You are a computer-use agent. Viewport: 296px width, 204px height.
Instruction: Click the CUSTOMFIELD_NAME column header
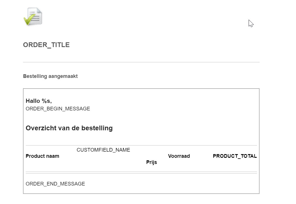[x=103, y=150]
